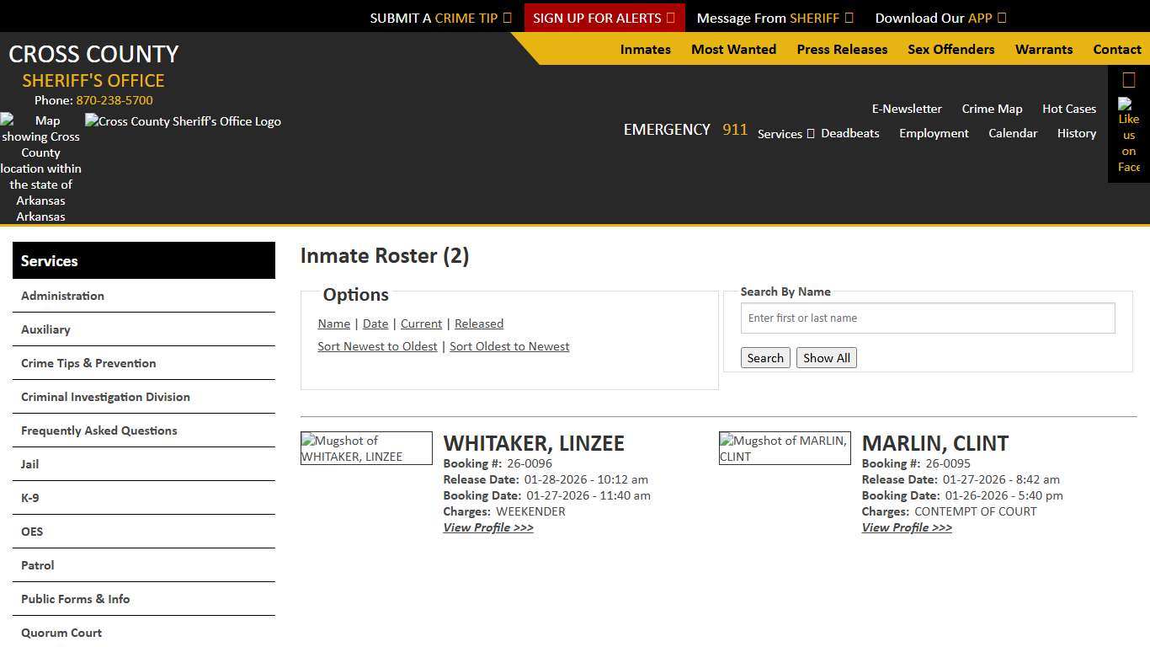This screenshot has width=1150, height=647.
Task: Click inside the Search By Name field
Action: pyautogui.click(x=927, y=318)
